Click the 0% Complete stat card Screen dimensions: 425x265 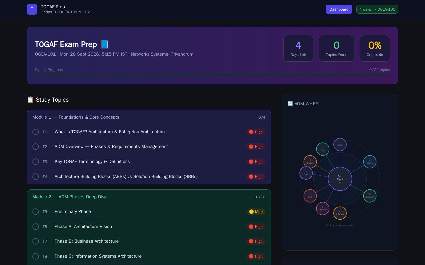tap(375, 48)
